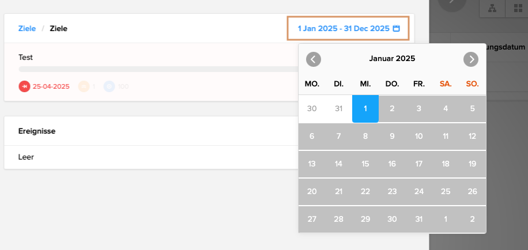Click the Ereignisse section header

37,131
